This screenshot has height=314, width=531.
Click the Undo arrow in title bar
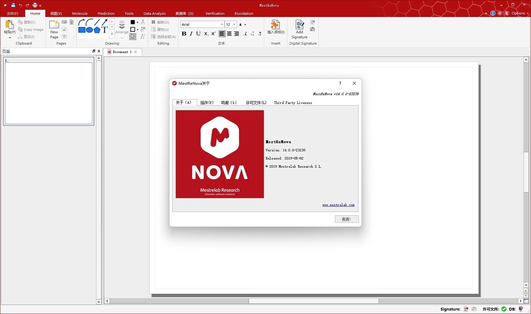[x=20, y=5]
